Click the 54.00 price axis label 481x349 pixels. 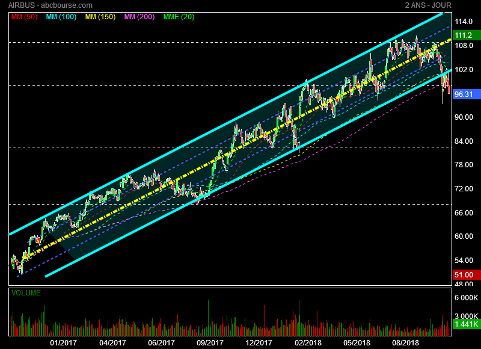click(464, 261)
